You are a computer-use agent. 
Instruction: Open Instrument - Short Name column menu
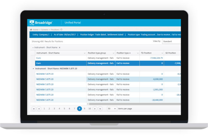click(x=84, y=53)
